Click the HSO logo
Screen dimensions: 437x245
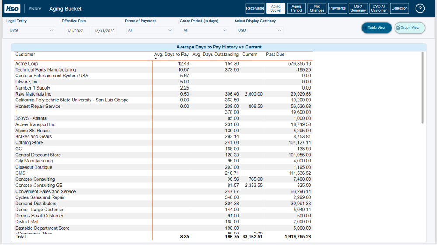[12, 8]
